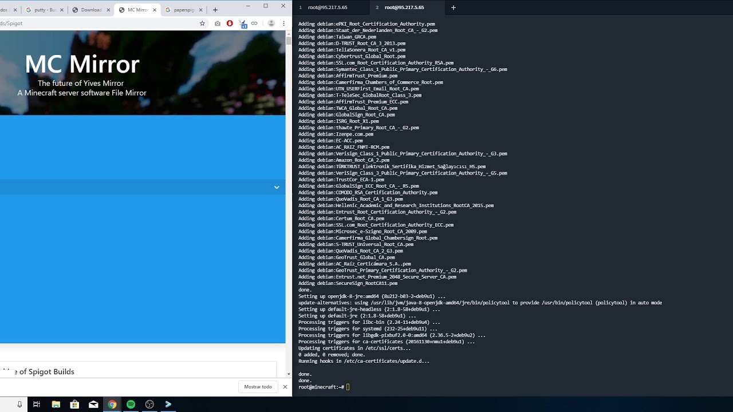The height and width of the screenshot is (412, 733).
Task: Select terminal tab 2 root@95.217.5.65
Action: (407, 7)
